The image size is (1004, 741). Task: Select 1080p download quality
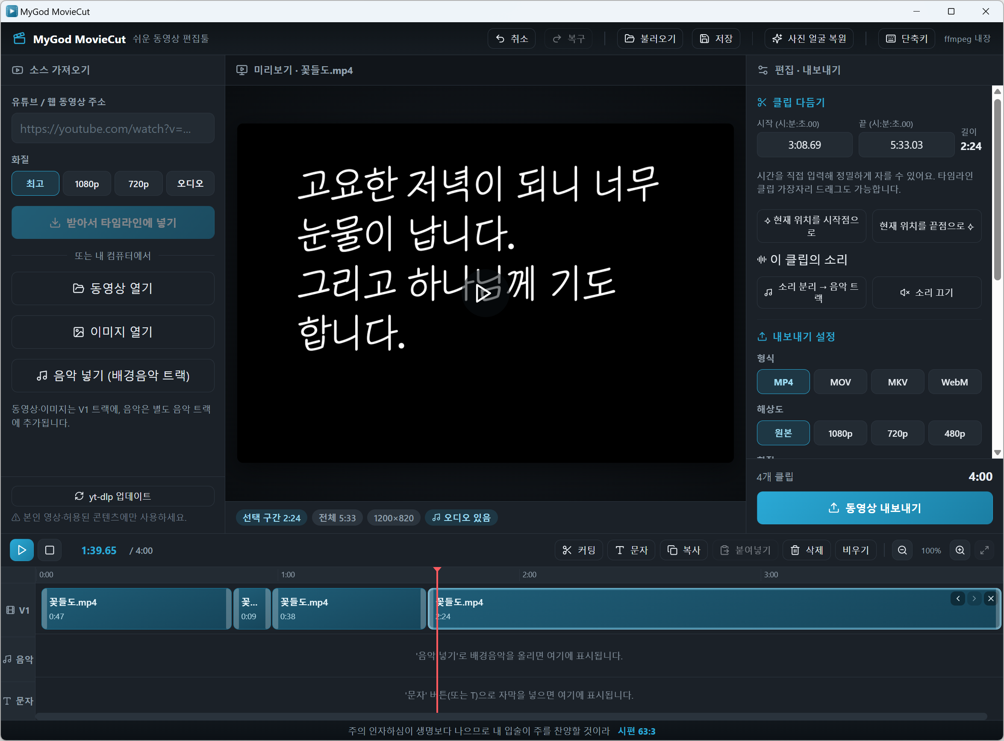coord(87,183)
